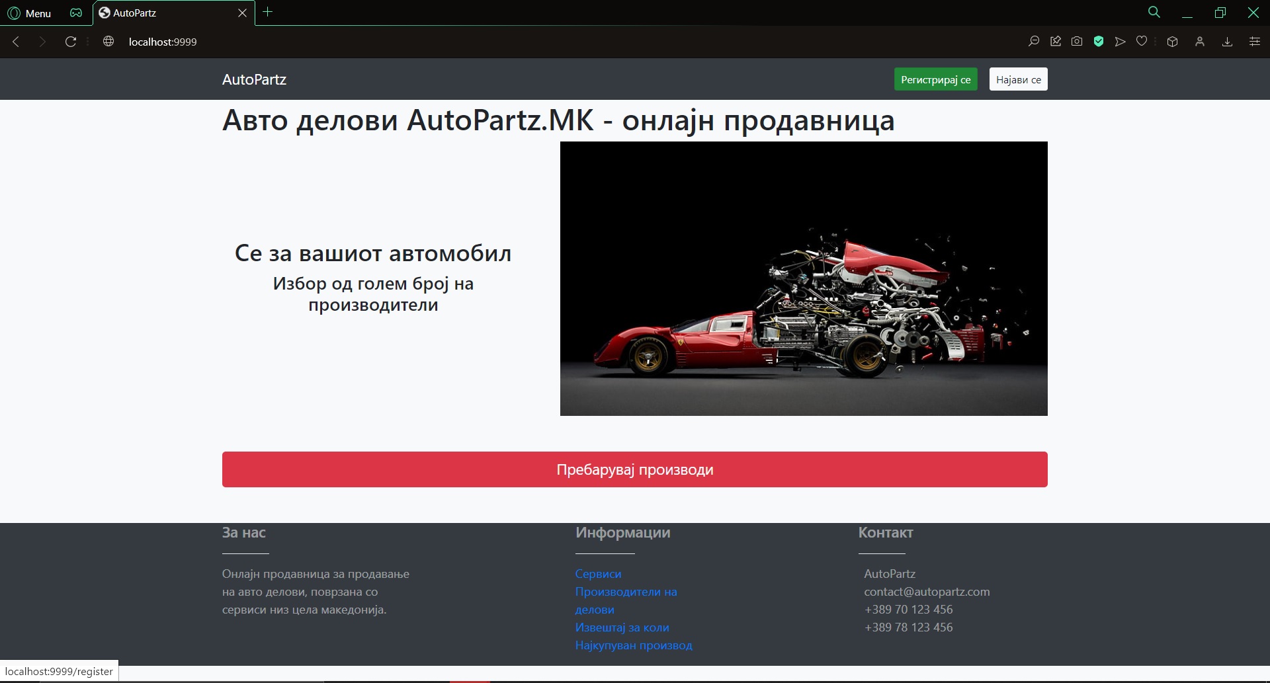The width and height of the screenshot is (1270, 683).
Task: Open a new tab with plus icon
Action: pyautogui.click(x=267, y=12)
